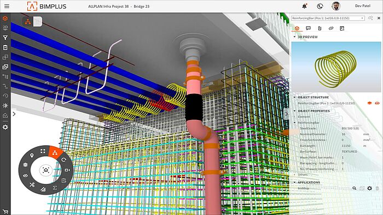Open the history revisions icon
The image size is (383, 215).
tap(5, 95)
